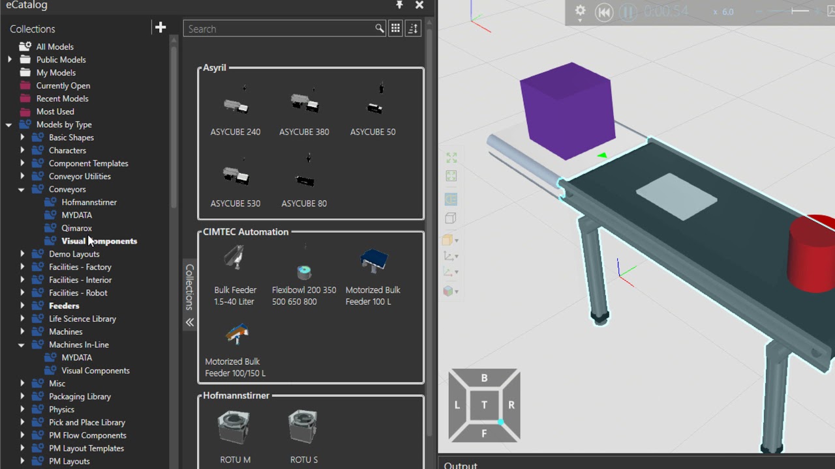The height and width of the screenshot is (469, 835).
Task: Switch to grid view of catalog items
Action: (395, 29)
